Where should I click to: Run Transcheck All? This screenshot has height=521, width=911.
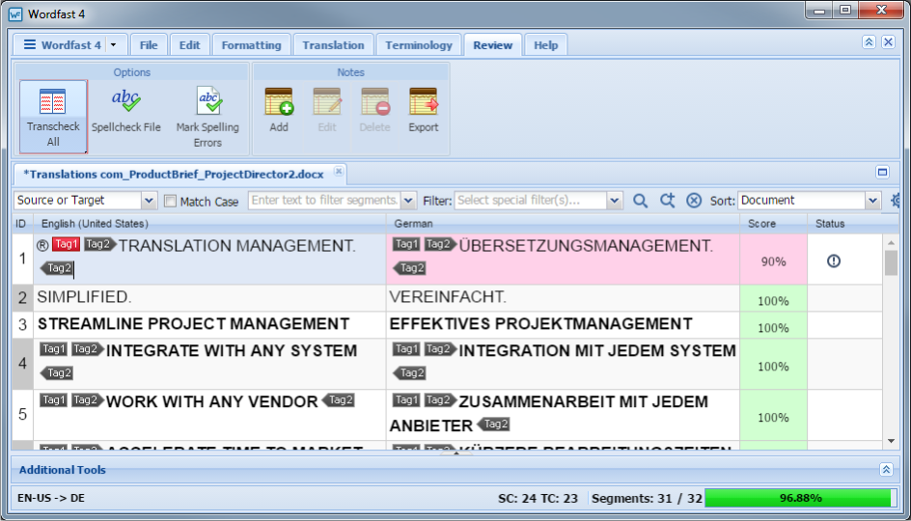coord(53,117)
